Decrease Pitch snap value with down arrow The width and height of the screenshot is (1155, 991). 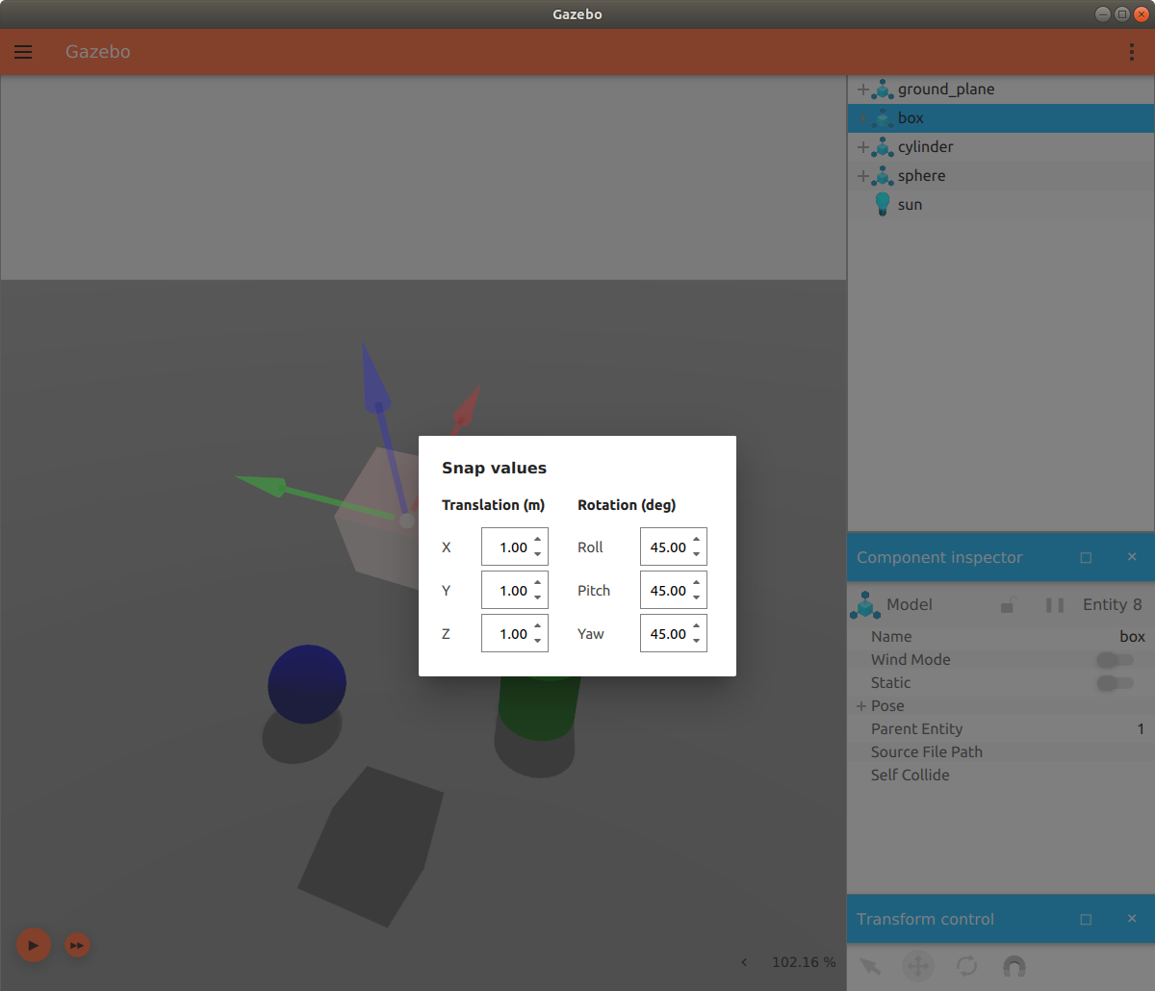(697, 598)
